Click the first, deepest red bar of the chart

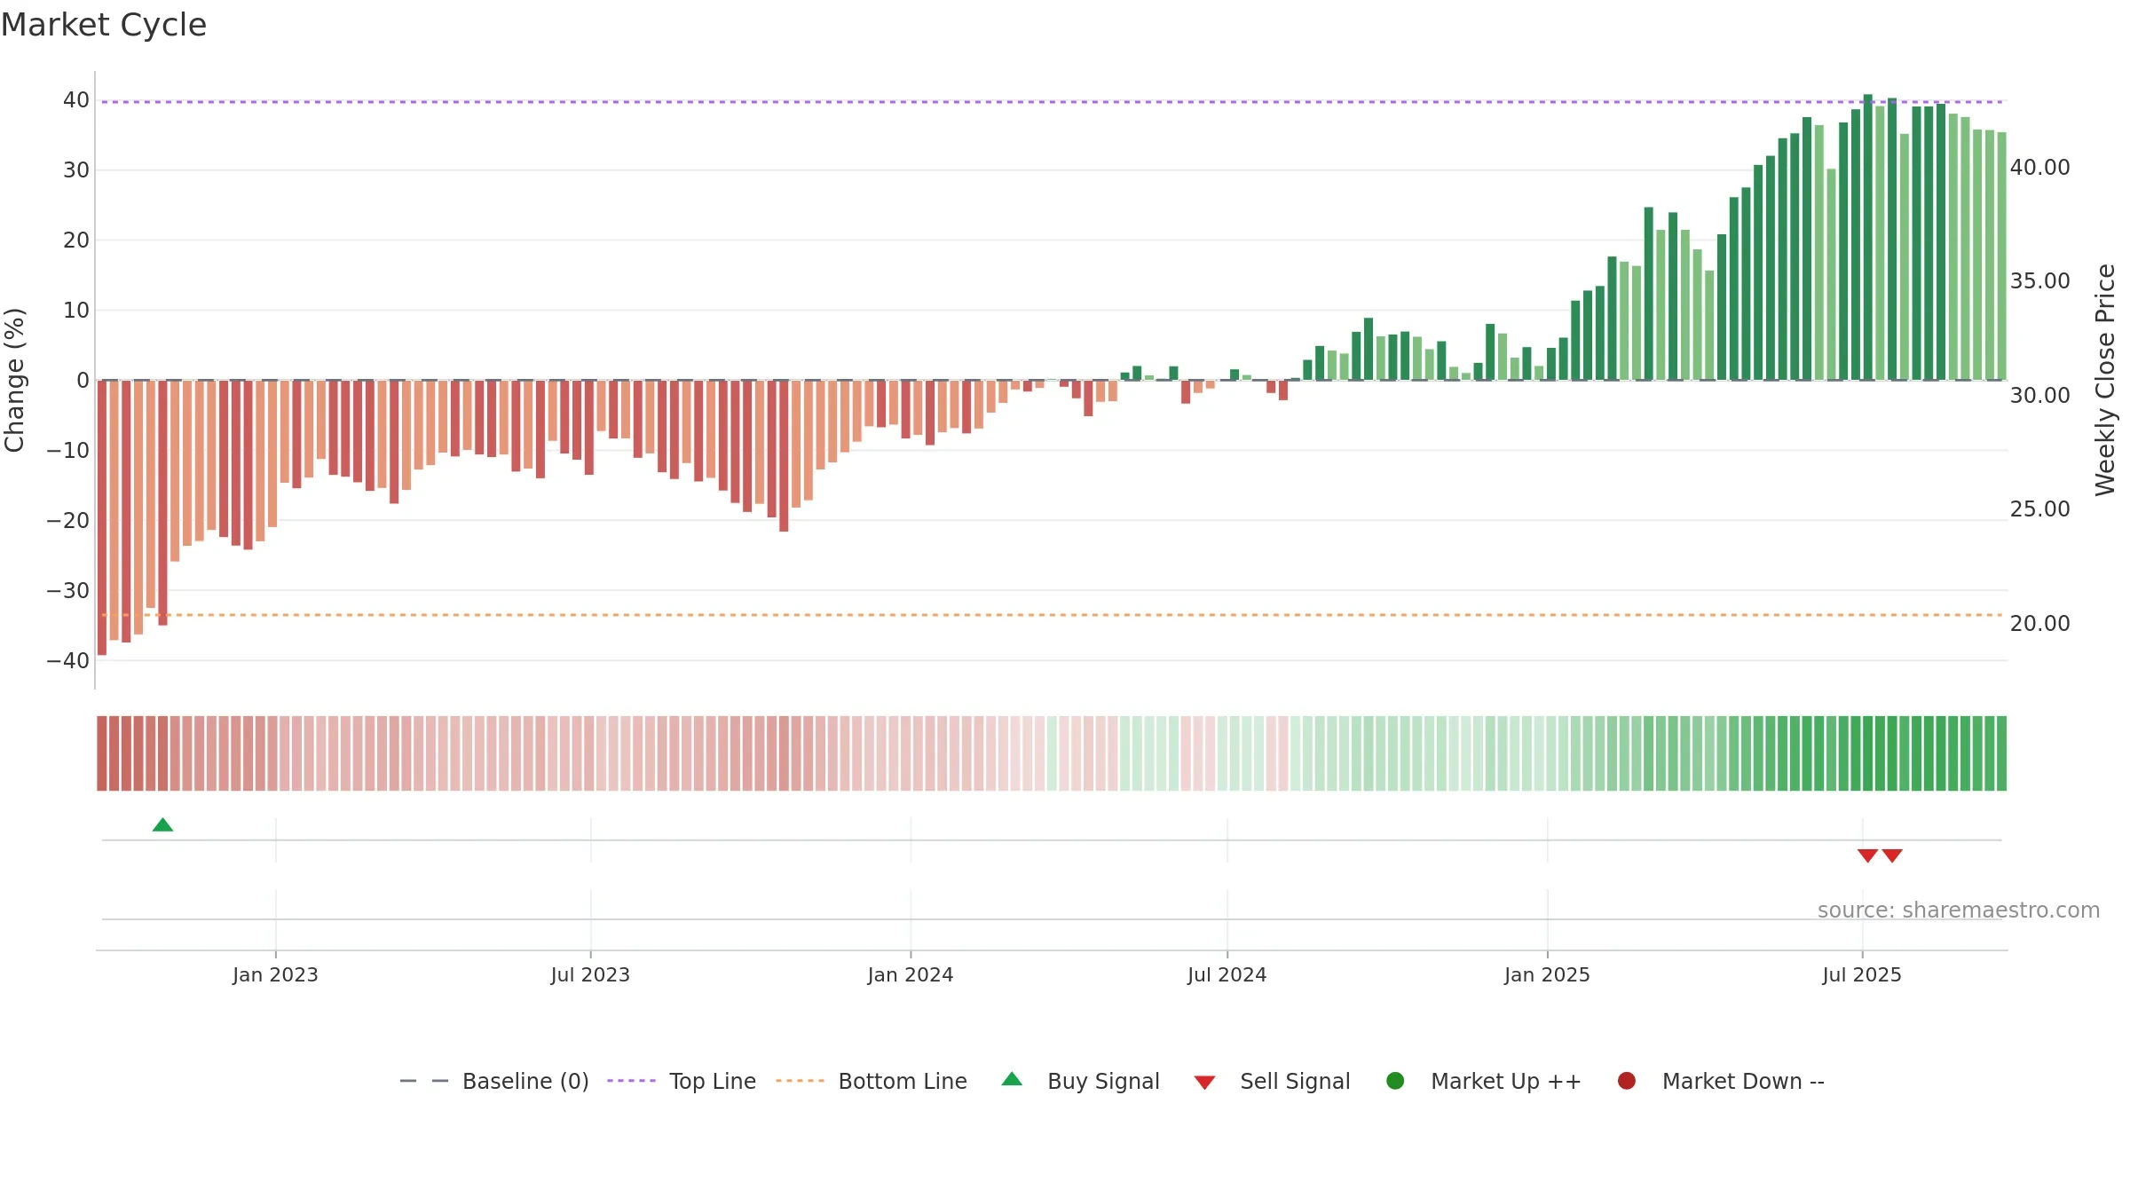pos(102,517)
